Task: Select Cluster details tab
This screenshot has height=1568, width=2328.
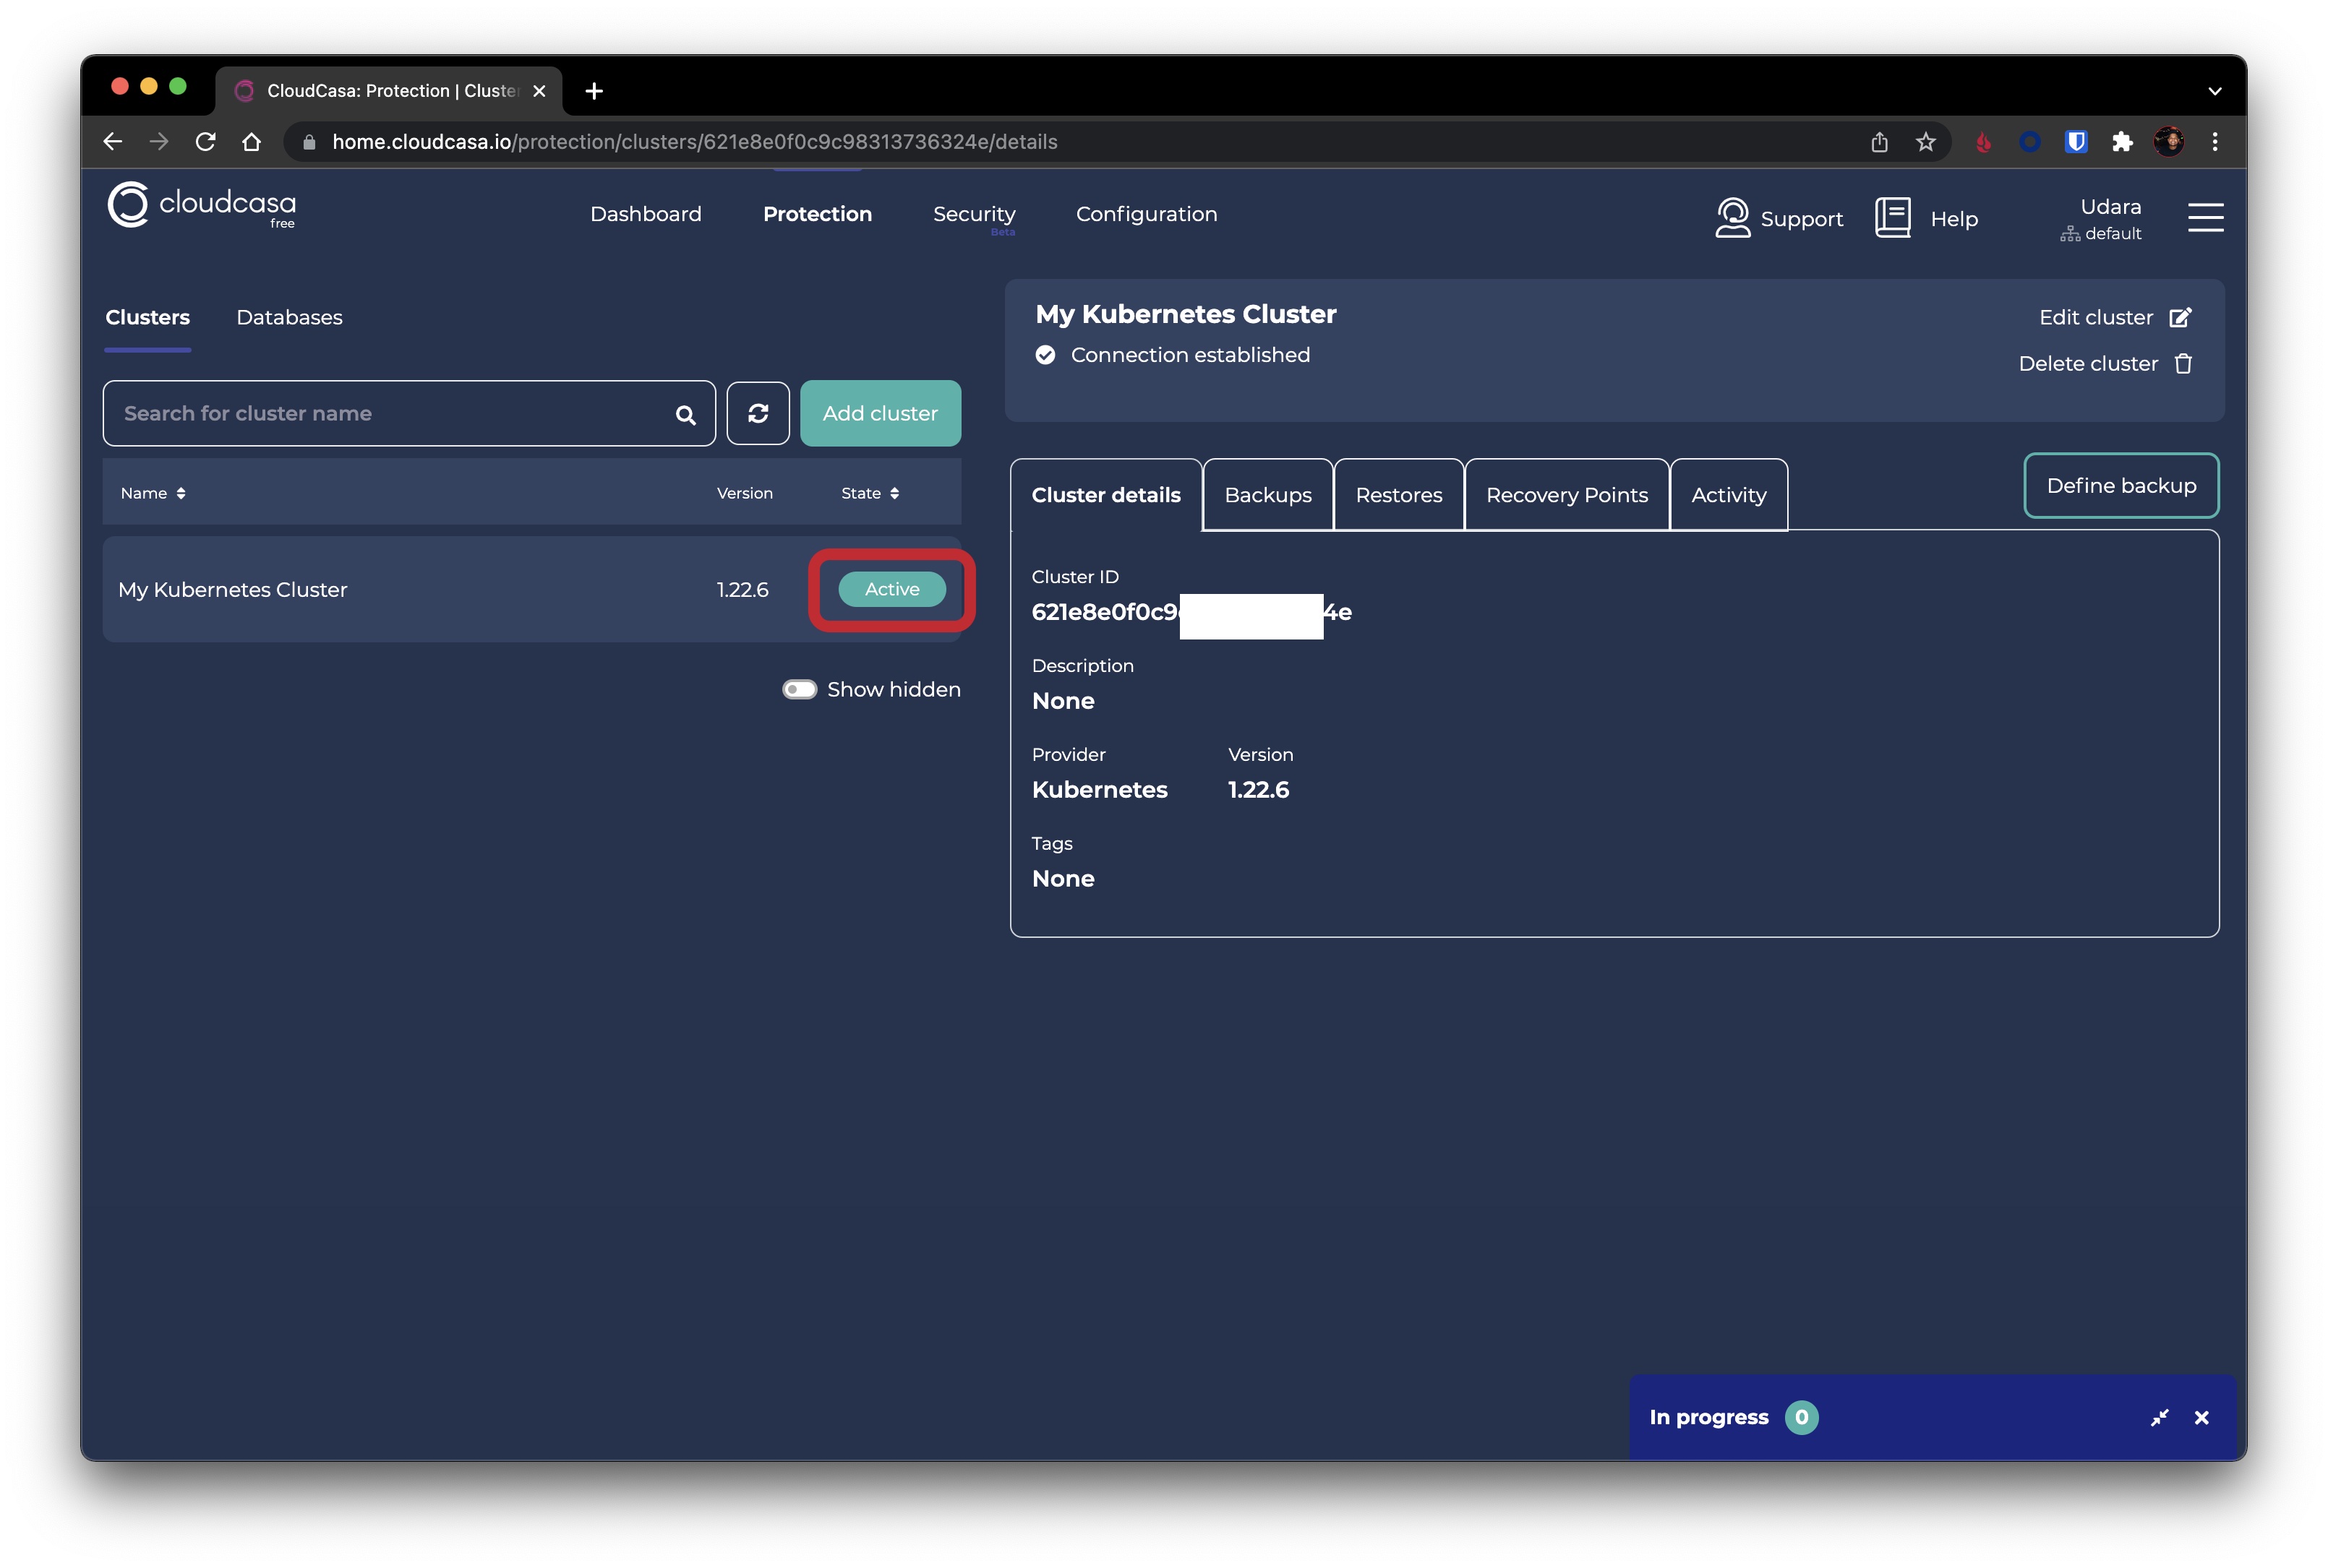Action: pos(1105,495)
